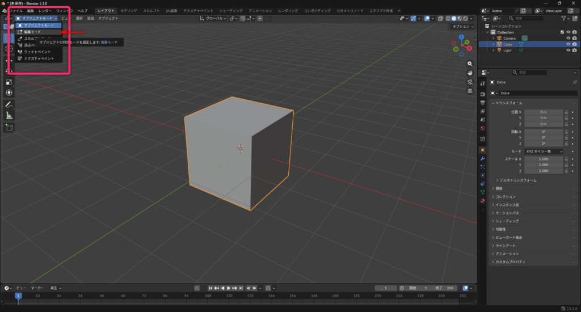Toggle viewport overlays button

click(x=427, y=18)
